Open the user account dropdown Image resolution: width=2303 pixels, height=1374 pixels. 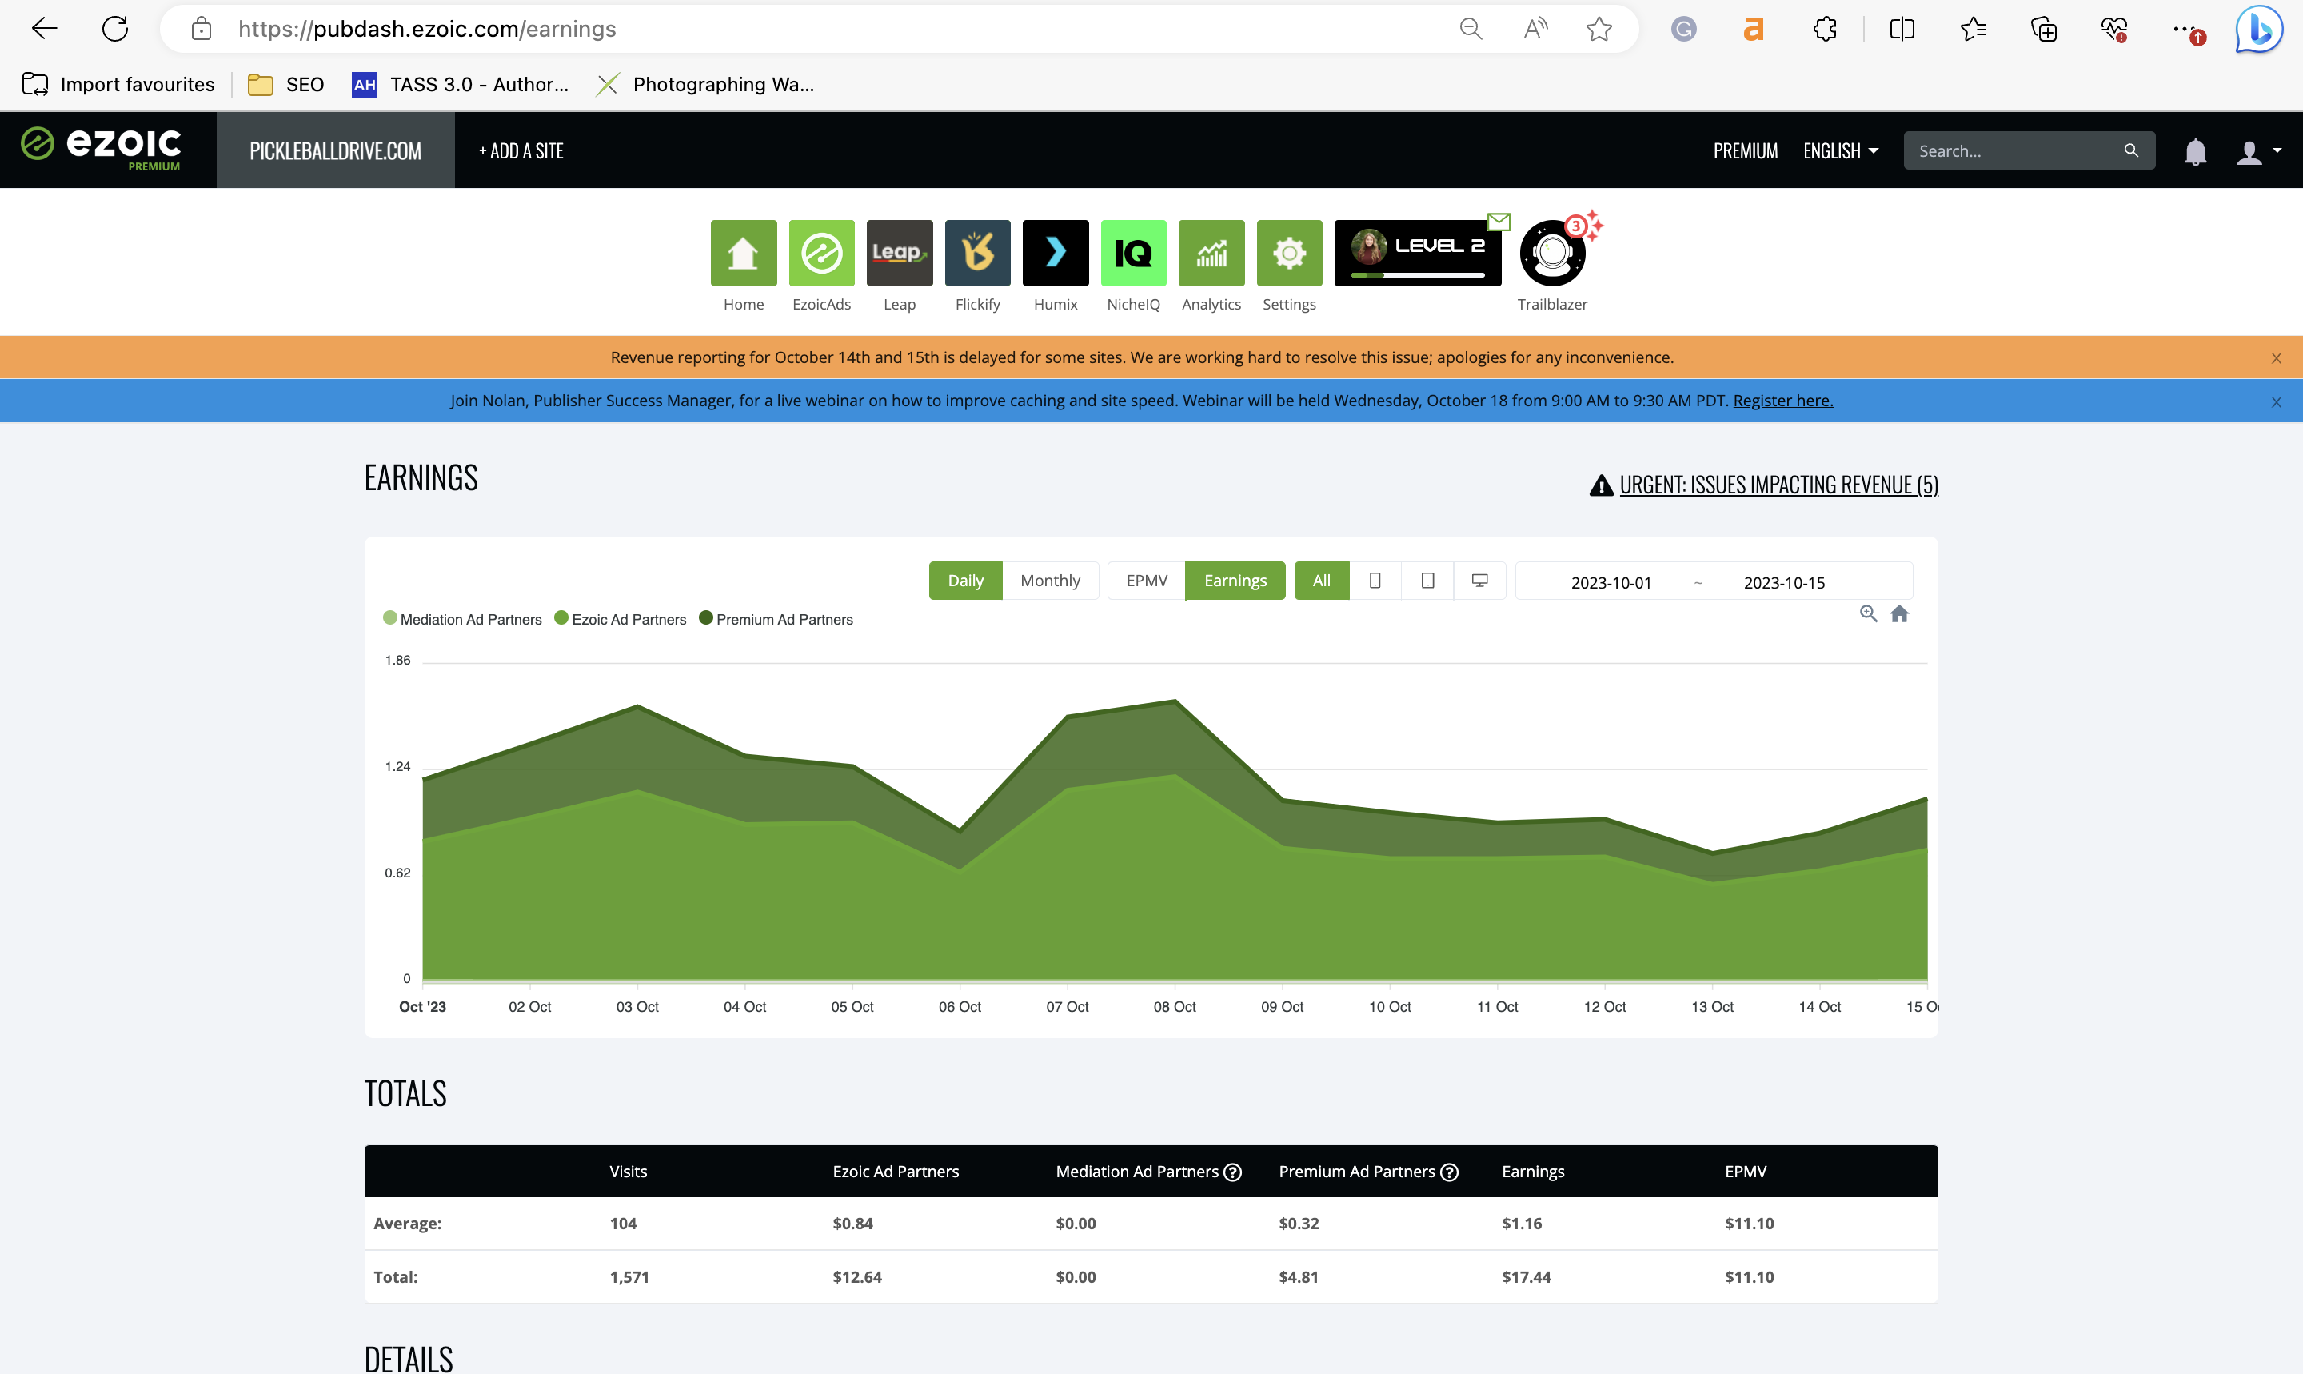point(2258,151)
